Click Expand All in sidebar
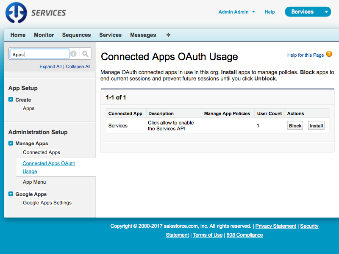The image size is (339, 254). click(x=50, y=66)
